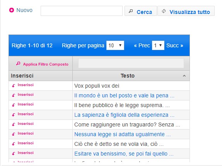Click the insert arrow icon on the Vox populi row
This screenshot has width=222, height=166.
coord(14,86)
